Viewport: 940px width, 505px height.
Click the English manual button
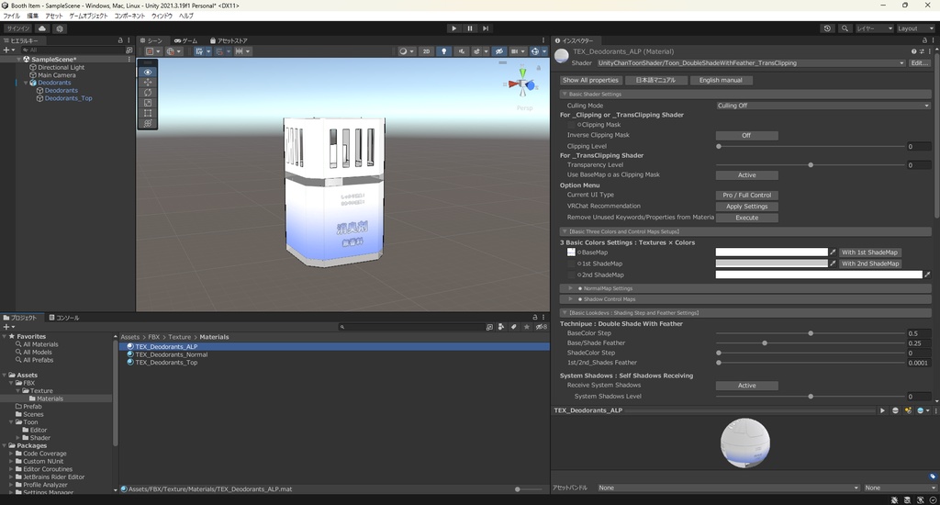(721, 80)
